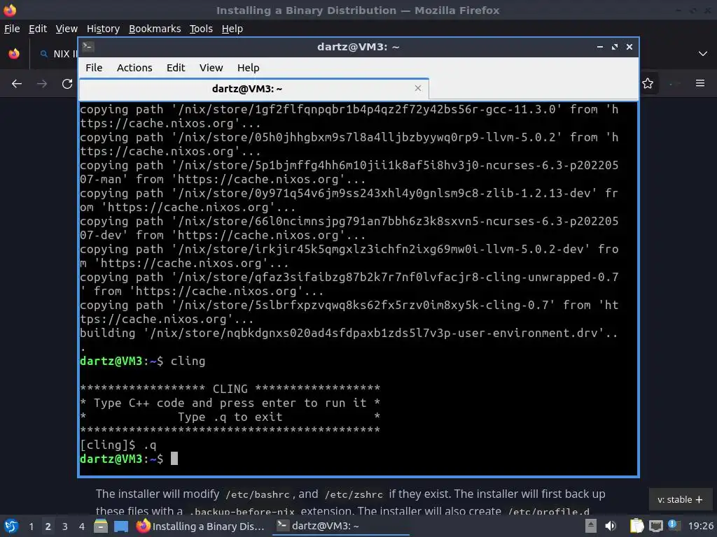Open the terminal Actions menu
The height and width of the screenshot is (537, 717).
[x=134, y=68]
